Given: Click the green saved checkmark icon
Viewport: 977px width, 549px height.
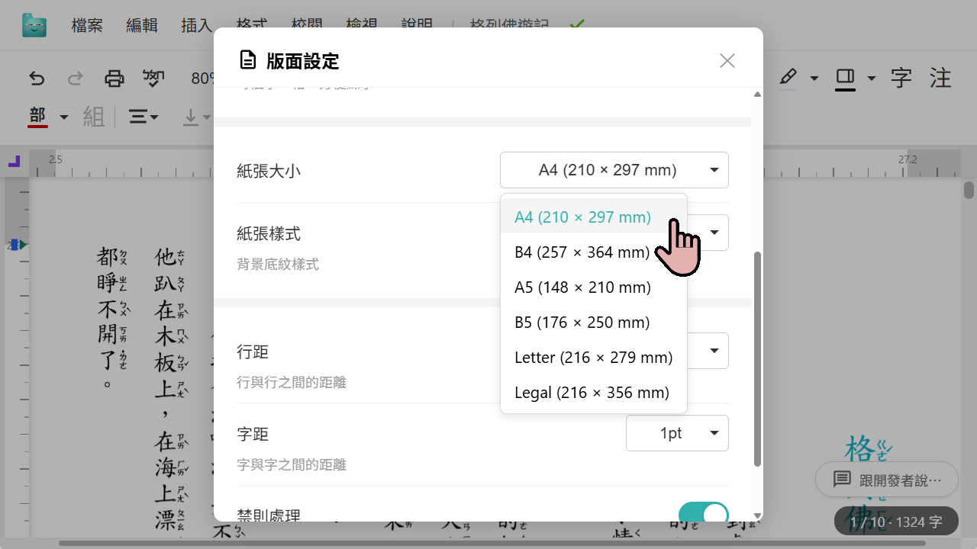Looking at the screenshot, I should (x=577, y=24).
